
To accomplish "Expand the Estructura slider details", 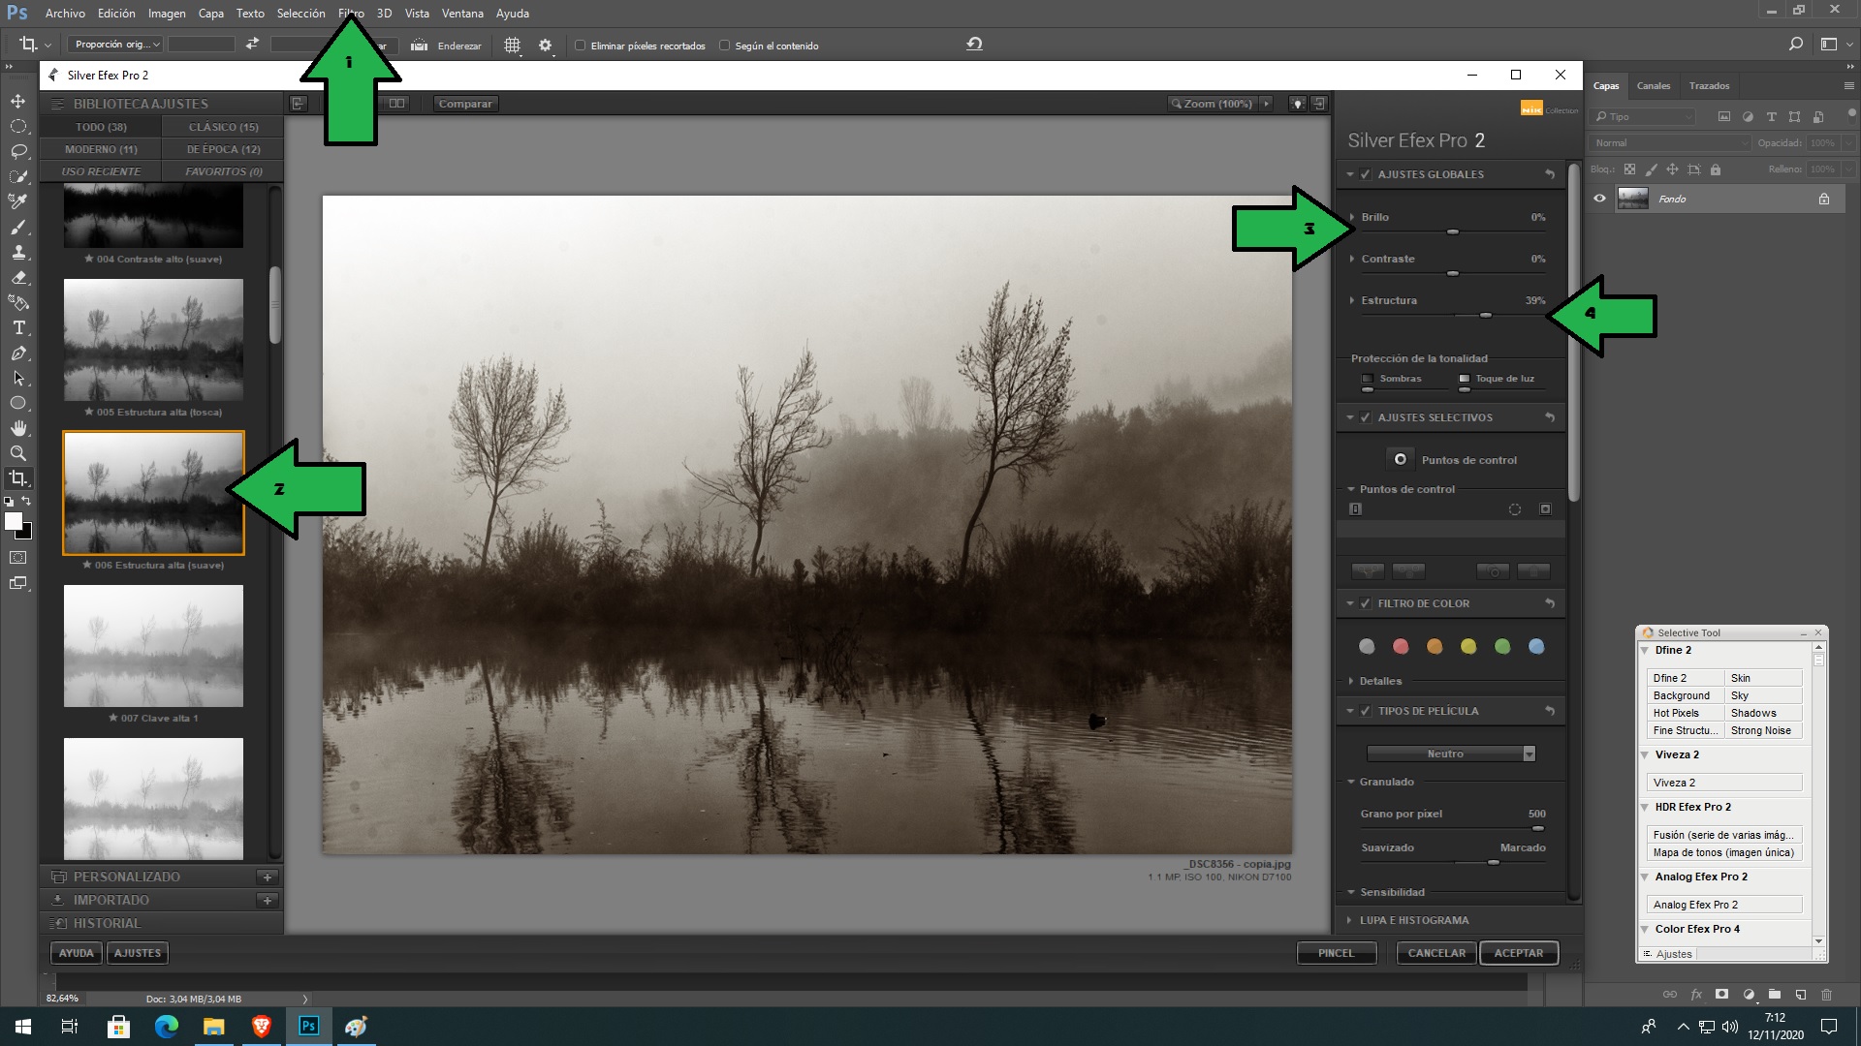I will point(1352,300).
